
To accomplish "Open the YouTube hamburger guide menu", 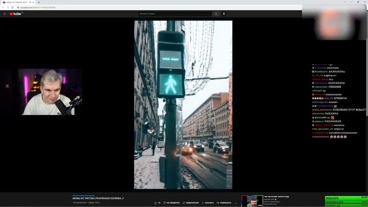I will coord(5,14).
